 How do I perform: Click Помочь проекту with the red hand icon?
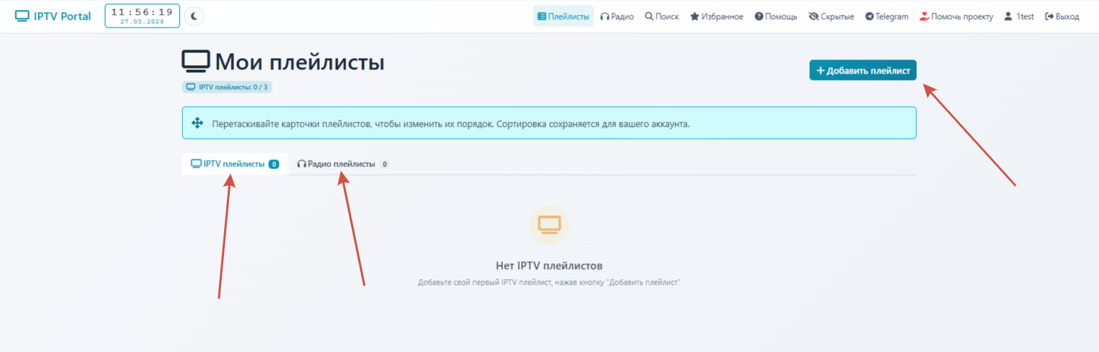point(956,16)
